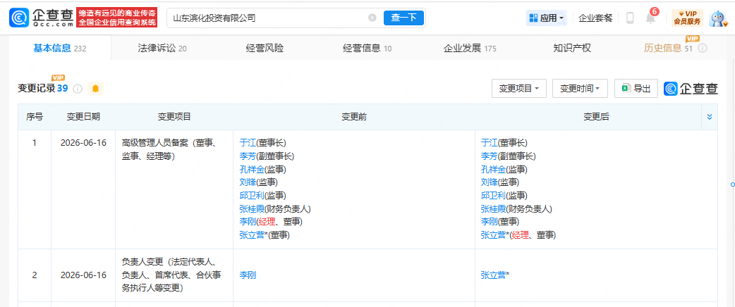Click the 查一下 search button
The height and width of the screenshot is (307, 735).
pyautogui.click(x=403, y=18)
